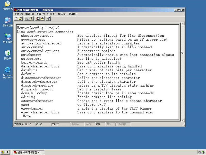Click the absolute-timeout command text

click(x=37, y=36)
